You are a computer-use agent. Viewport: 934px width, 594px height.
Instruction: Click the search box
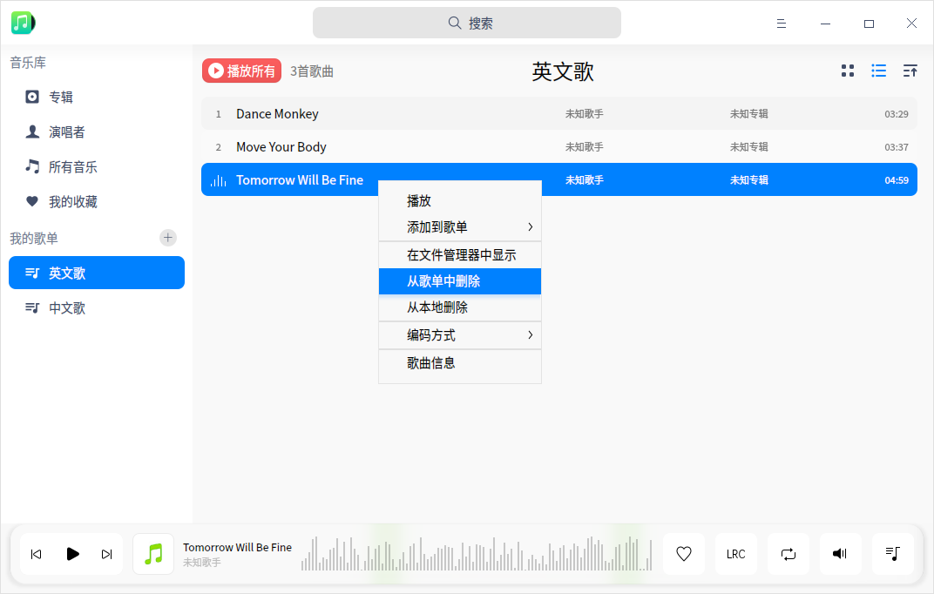point(466,24)
